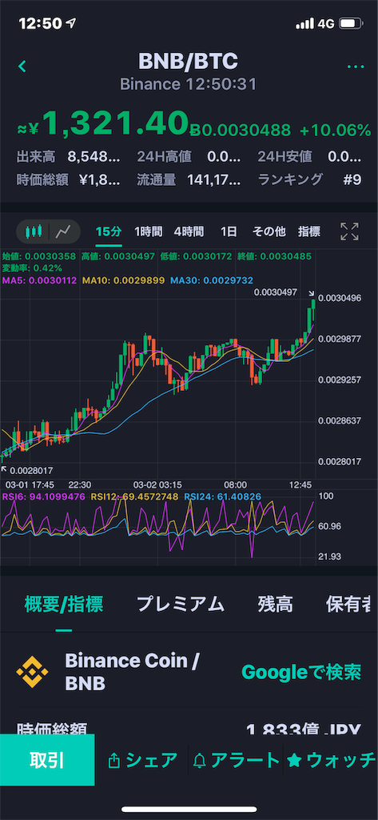
Task: Open the 概要/指標 tab
Action: tap(64, 604)
